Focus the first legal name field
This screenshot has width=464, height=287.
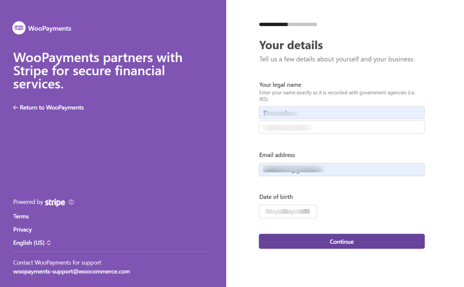(x=342, y=113)
